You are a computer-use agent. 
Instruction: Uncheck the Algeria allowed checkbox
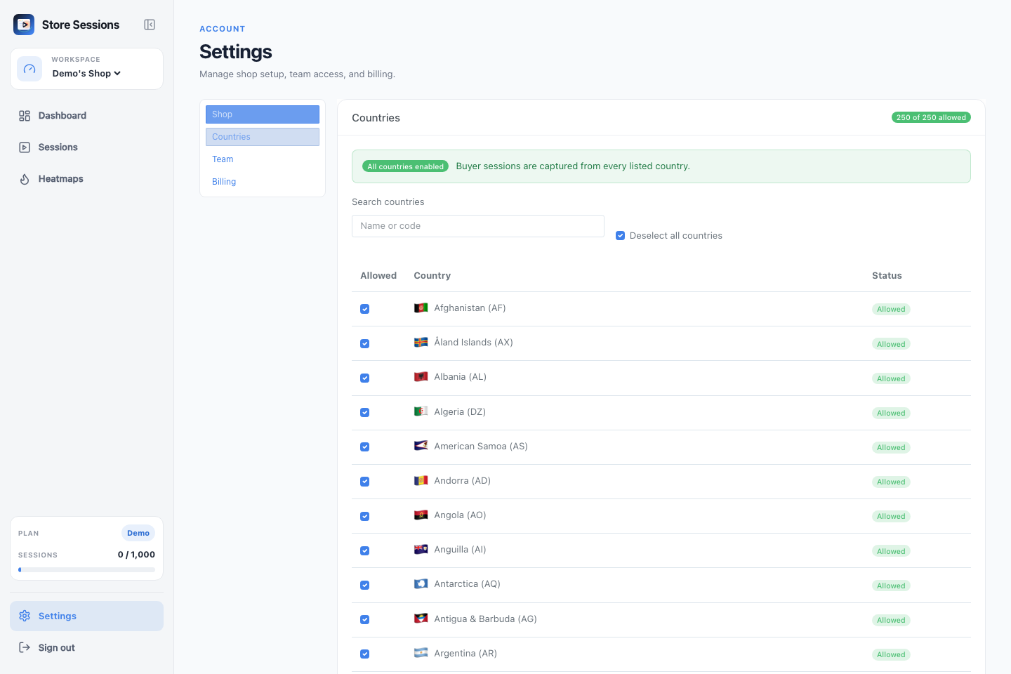(365, 412)
